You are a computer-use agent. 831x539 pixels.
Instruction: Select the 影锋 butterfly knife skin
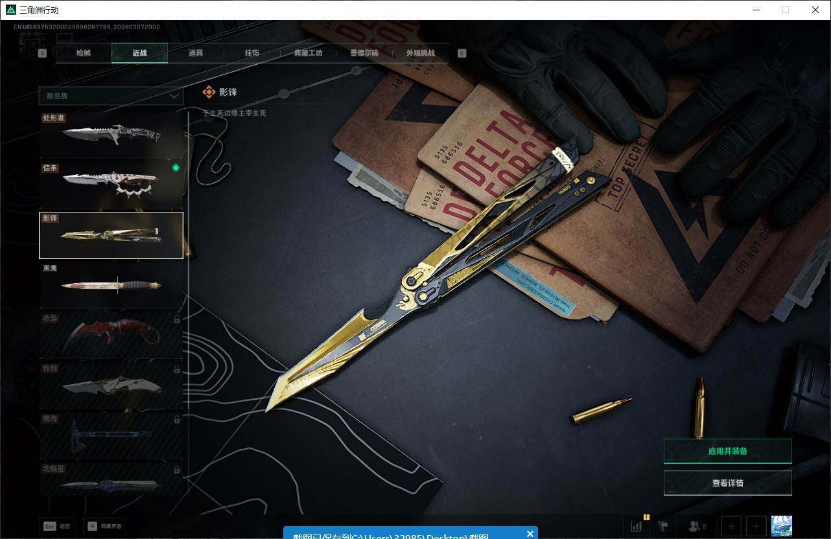pos(111,235)
